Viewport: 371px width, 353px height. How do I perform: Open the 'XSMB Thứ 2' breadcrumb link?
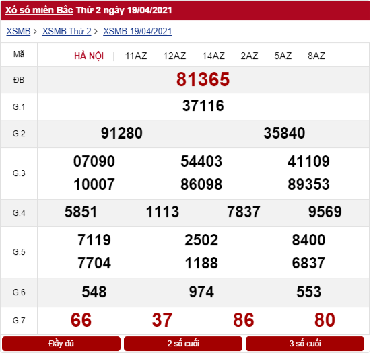67,31
